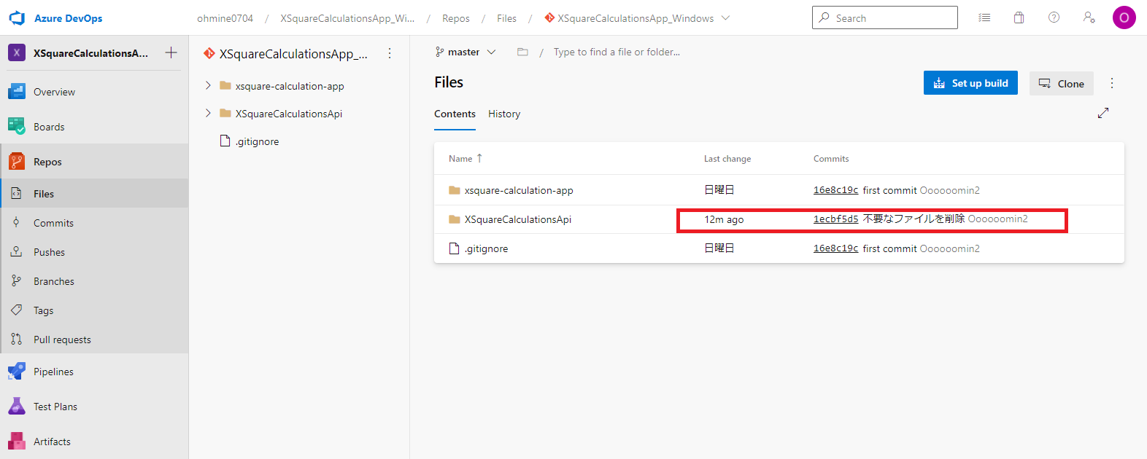Click Files breadcrumb
This screenshot has height=459, width=1147.
pos(506,18)
